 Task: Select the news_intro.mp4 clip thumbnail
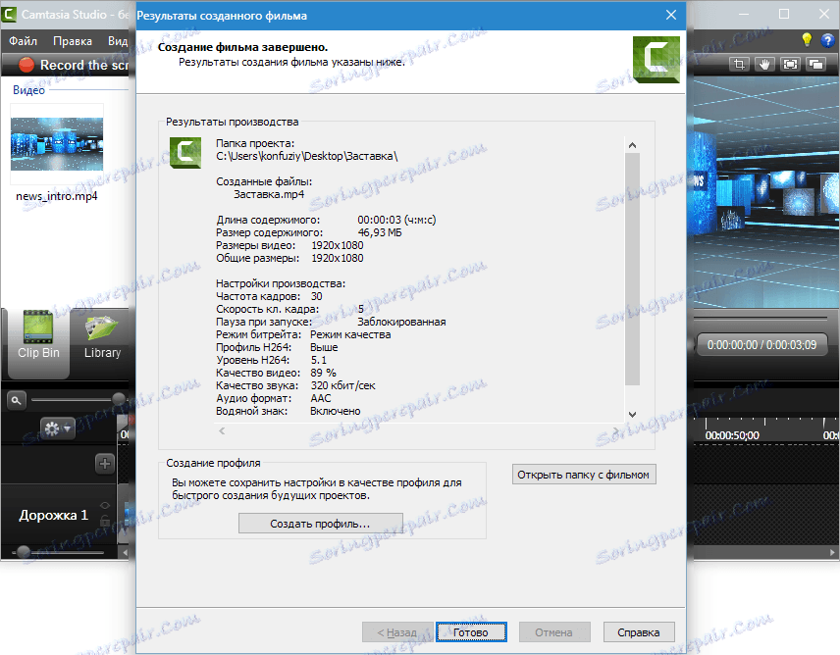(x=56, y=142)
